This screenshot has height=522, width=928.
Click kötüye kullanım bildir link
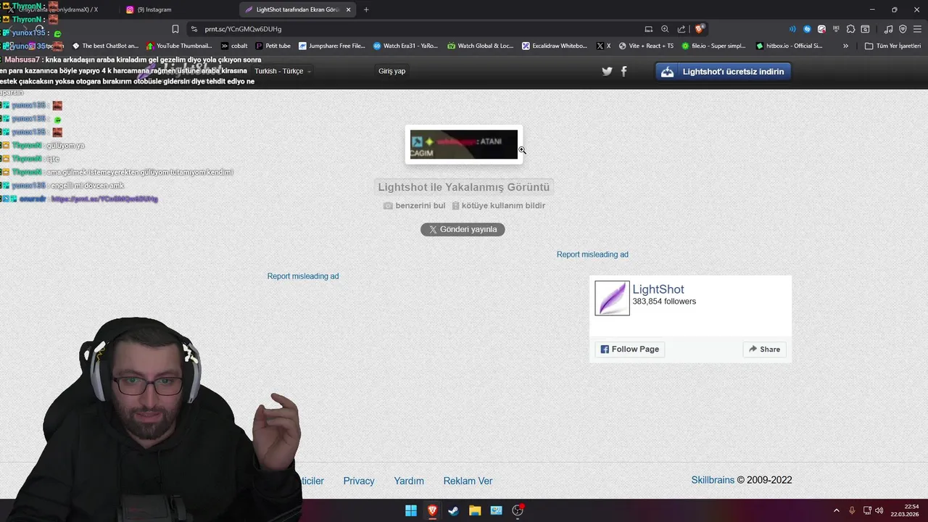click(499, 205)
